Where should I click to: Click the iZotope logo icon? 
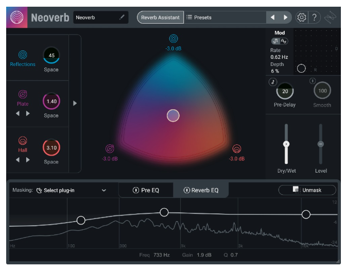(330, 18)
